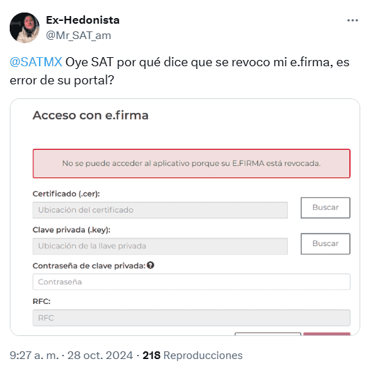This screenshot has height=366, width=370.
Task: Click the partially visible white button at the bottom
Action: click(x=268, y=334)
